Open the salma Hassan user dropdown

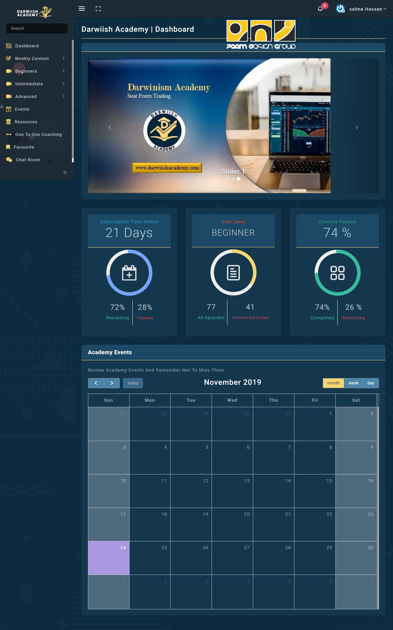(x=367, y=9)
